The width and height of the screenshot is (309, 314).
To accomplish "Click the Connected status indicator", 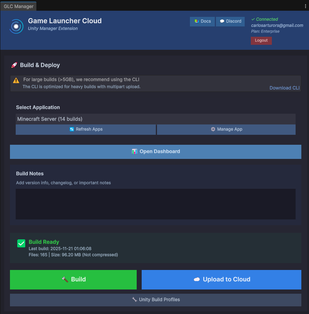I will [x=265, y=19].
